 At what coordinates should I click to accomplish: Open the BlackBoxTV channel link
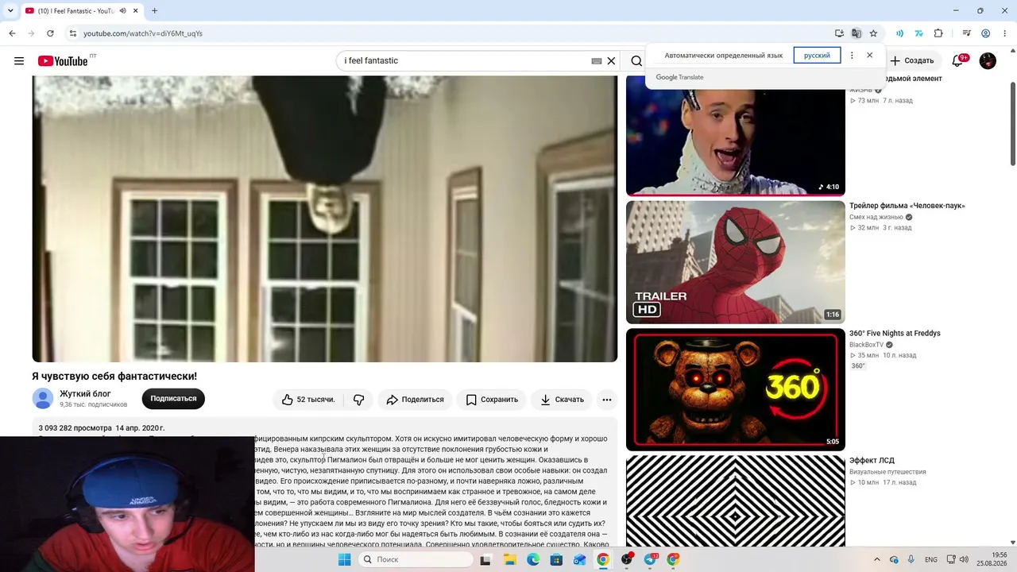pos(866,345)
